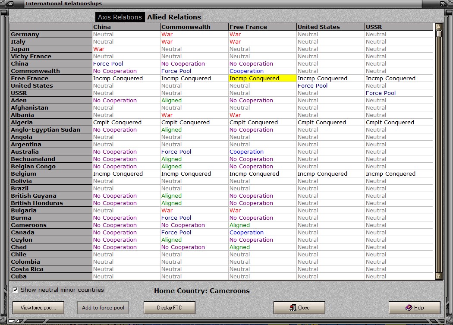Screen dimensions: 453x325
Task: Select the Costa Rica row label
Action: point(51,269)
